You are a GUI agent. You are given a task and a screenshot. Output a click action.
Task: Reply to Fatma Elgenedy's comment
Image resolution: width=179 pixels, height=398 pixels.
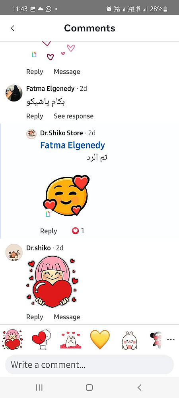coord(35,116)
